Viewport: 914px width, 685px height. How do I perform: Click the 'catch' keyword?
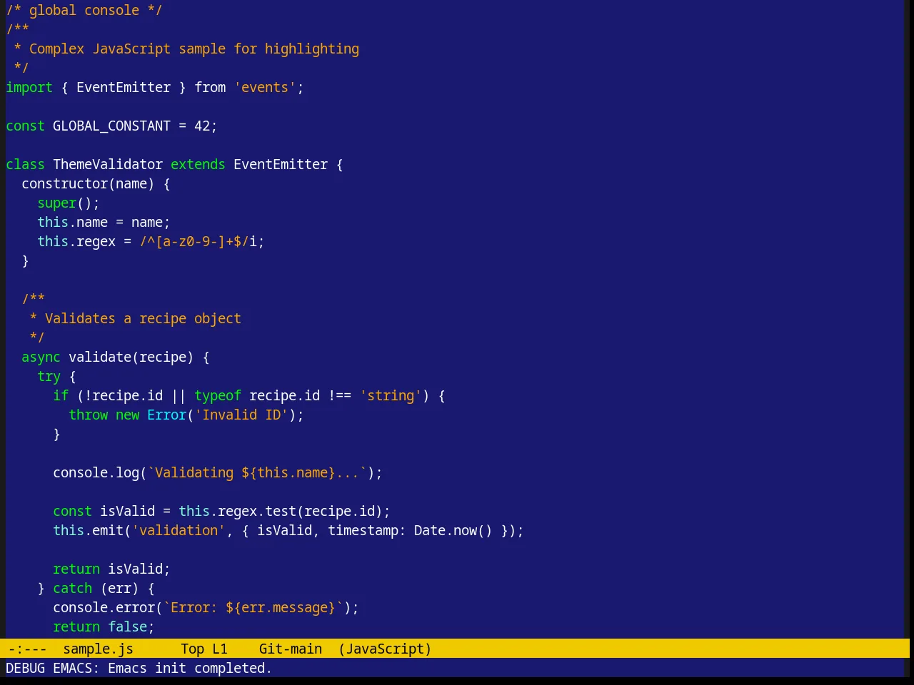click(72, 588)
